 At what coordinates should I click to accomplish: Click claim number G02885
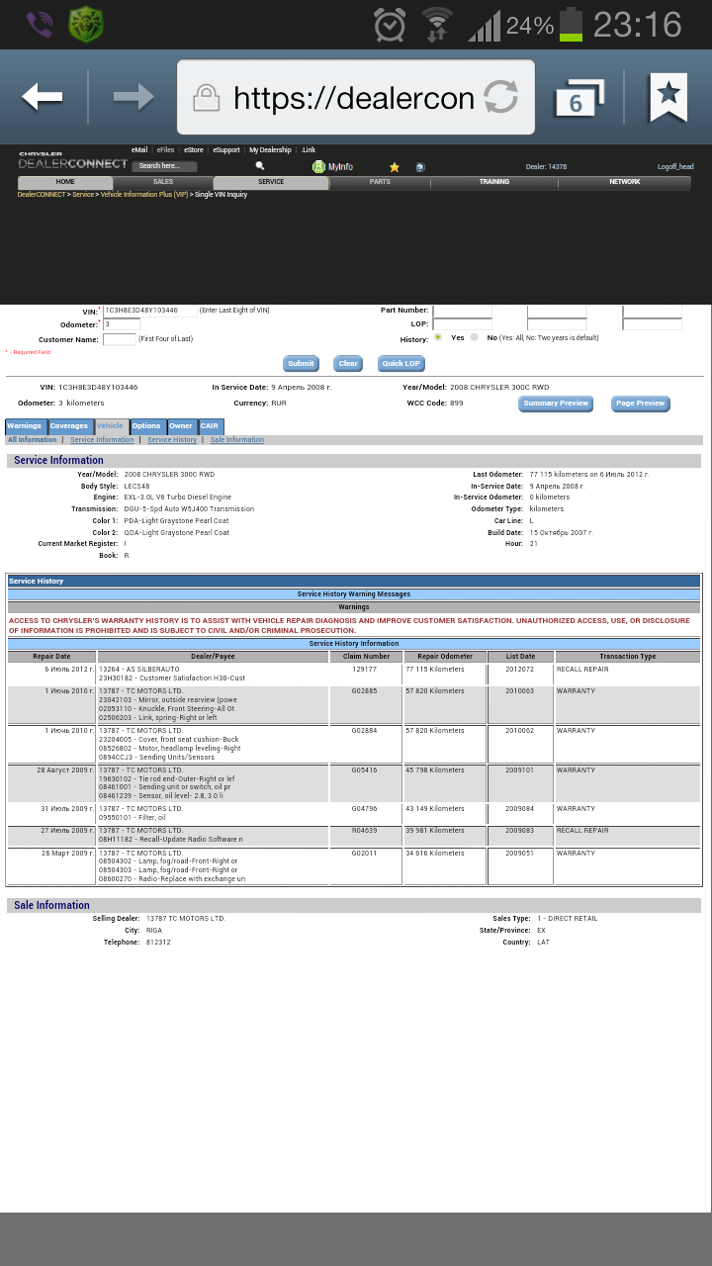tap(365, 691)
